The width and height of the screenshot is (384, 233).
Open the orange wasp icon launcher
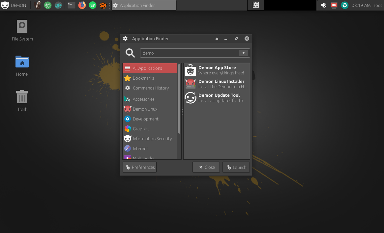103,5
